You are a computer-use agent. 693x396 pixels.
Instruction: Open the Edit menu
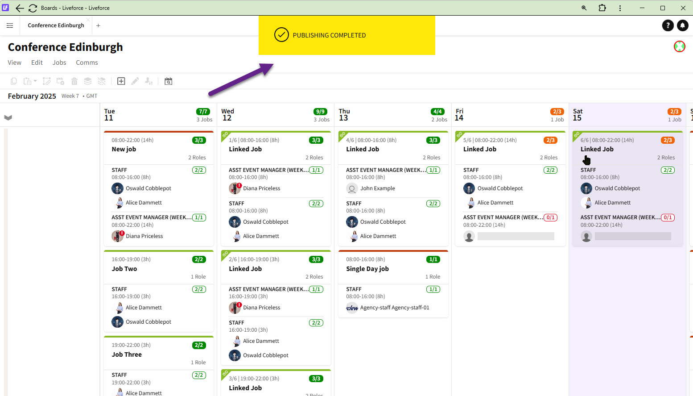click(x=37, y=63)
